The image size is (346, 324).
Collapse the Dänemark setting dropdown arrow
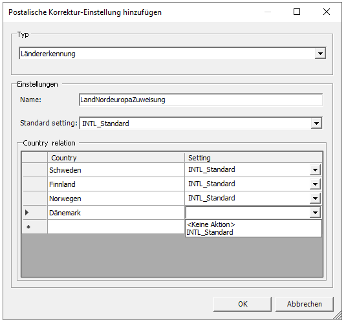315,213
